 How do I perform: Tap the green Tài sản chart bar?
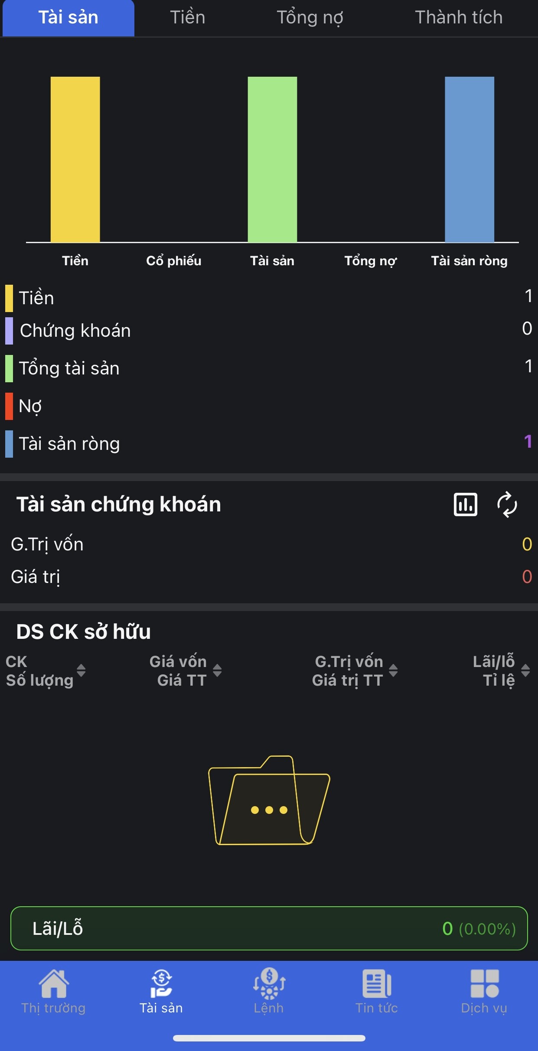(272, 159)
